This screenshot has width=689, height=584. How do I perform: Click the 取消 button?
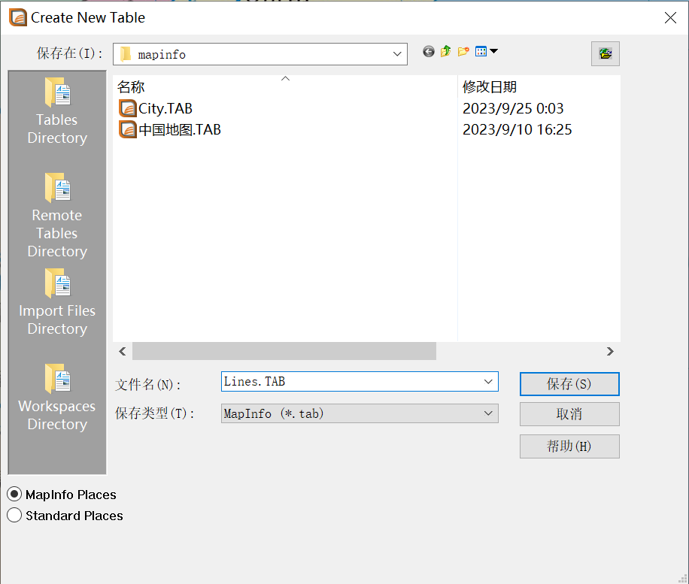[569, 414]
